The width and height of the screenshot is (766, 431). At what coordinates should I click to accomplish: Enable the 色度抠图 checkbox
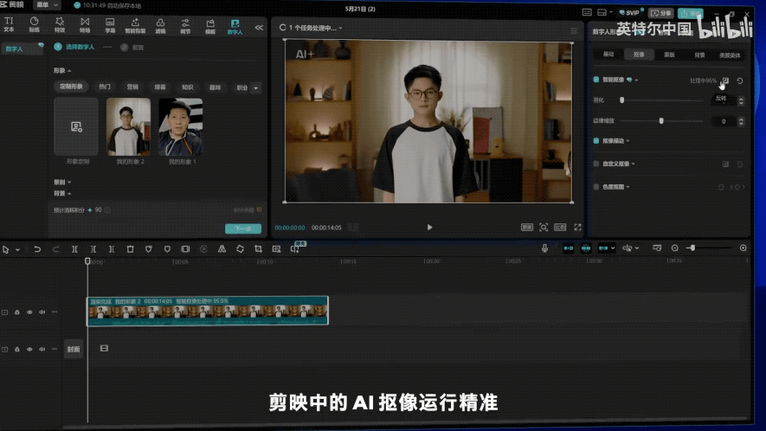click(x=596, y=186)
